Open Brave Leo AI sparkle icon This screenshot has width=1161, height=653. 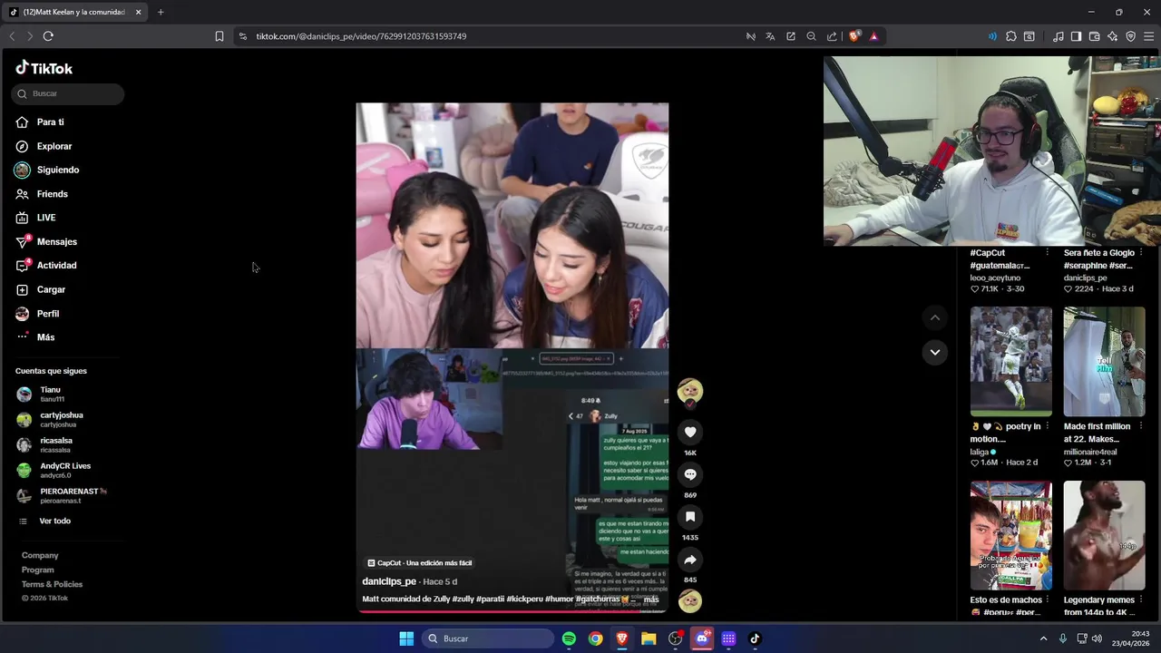click(x=1113, y=36)
